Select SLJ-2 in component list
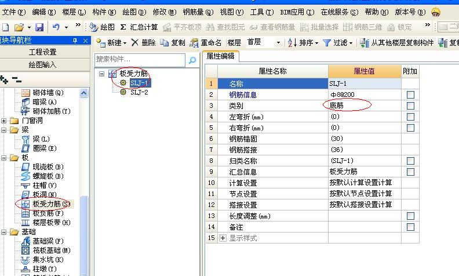Screen dimensions: 459x276 pos(139,92)
